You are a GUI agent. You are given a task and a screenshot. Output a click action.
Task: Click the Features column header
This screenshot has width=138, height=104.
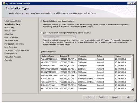click(87, 56)
